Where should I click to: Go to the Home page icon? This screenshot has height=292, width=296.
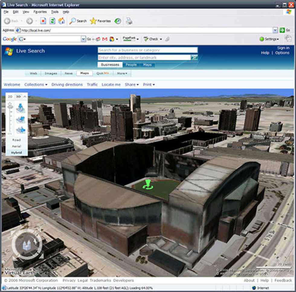pyautogui.click(x=61, y=21)
